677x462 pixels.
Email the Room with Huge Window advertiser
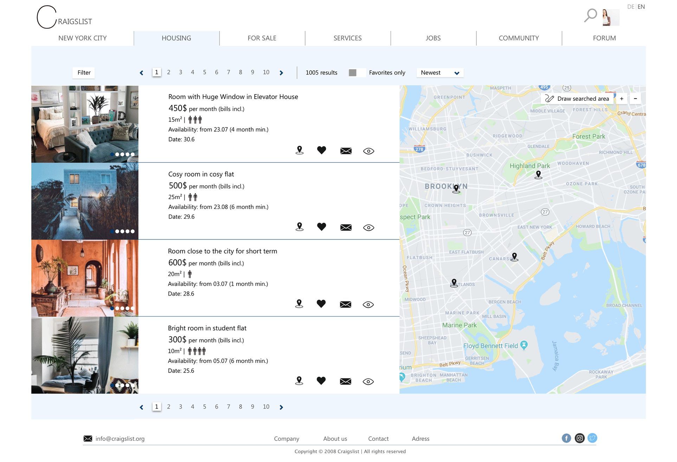(x=346, y=151)
